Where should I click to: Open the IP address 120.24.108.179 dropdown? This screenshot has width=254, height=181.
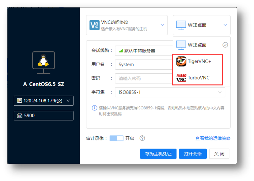[x=43, y=101]
